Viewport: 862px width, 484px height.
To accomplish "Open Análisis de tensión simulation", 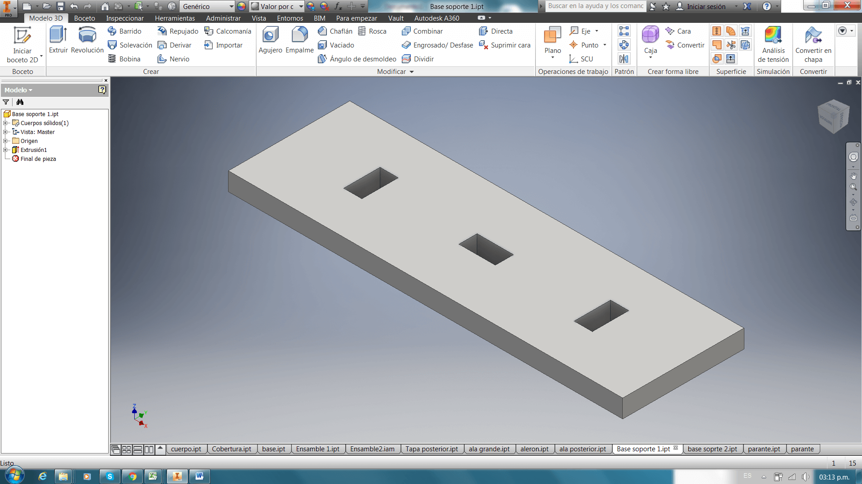I will pyautogui.click(x=773, y=44).
